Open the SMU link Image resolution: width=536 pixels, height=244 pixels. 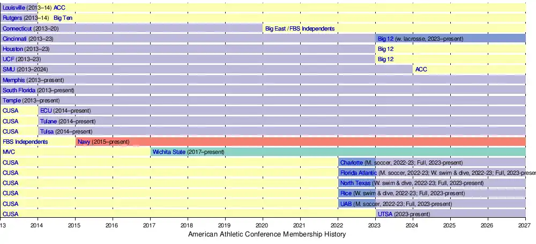[x=9, y=70]
